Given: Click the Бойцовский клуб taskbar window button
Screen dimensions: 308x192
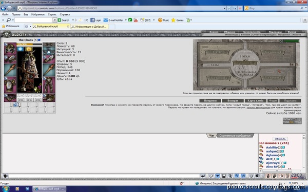Looking at the screenshot, I should [49, 189].
